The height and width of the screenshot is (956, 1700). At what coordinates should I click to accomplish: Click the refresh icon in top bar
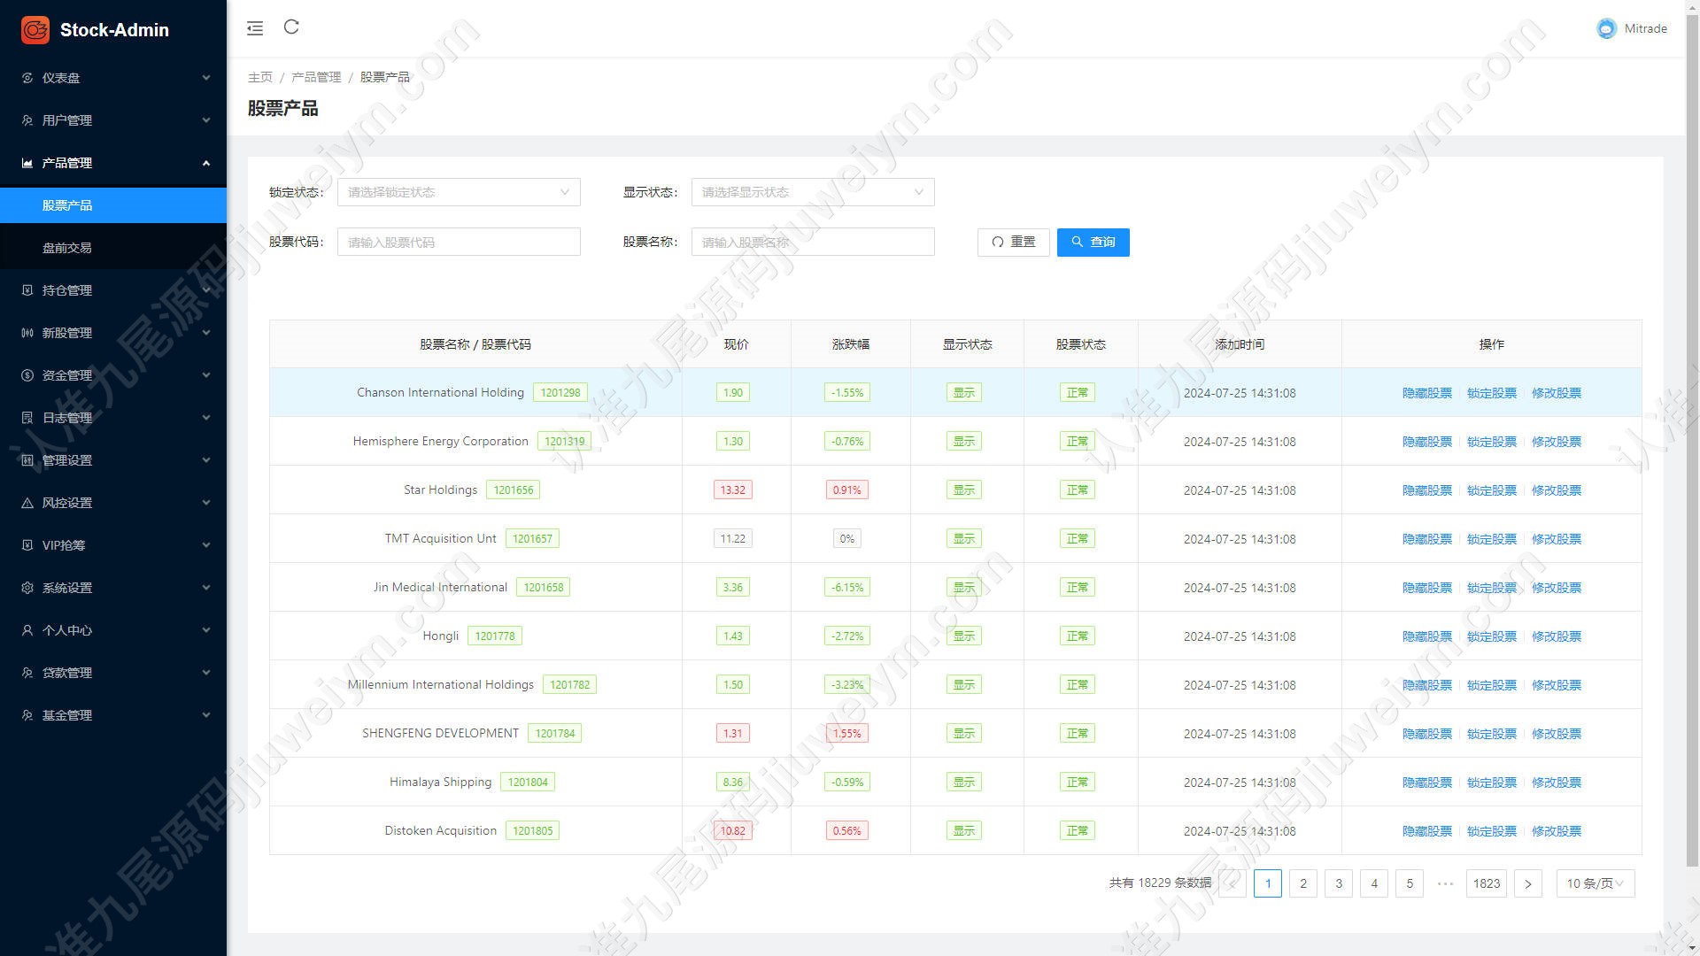click(x=291, y=27)
